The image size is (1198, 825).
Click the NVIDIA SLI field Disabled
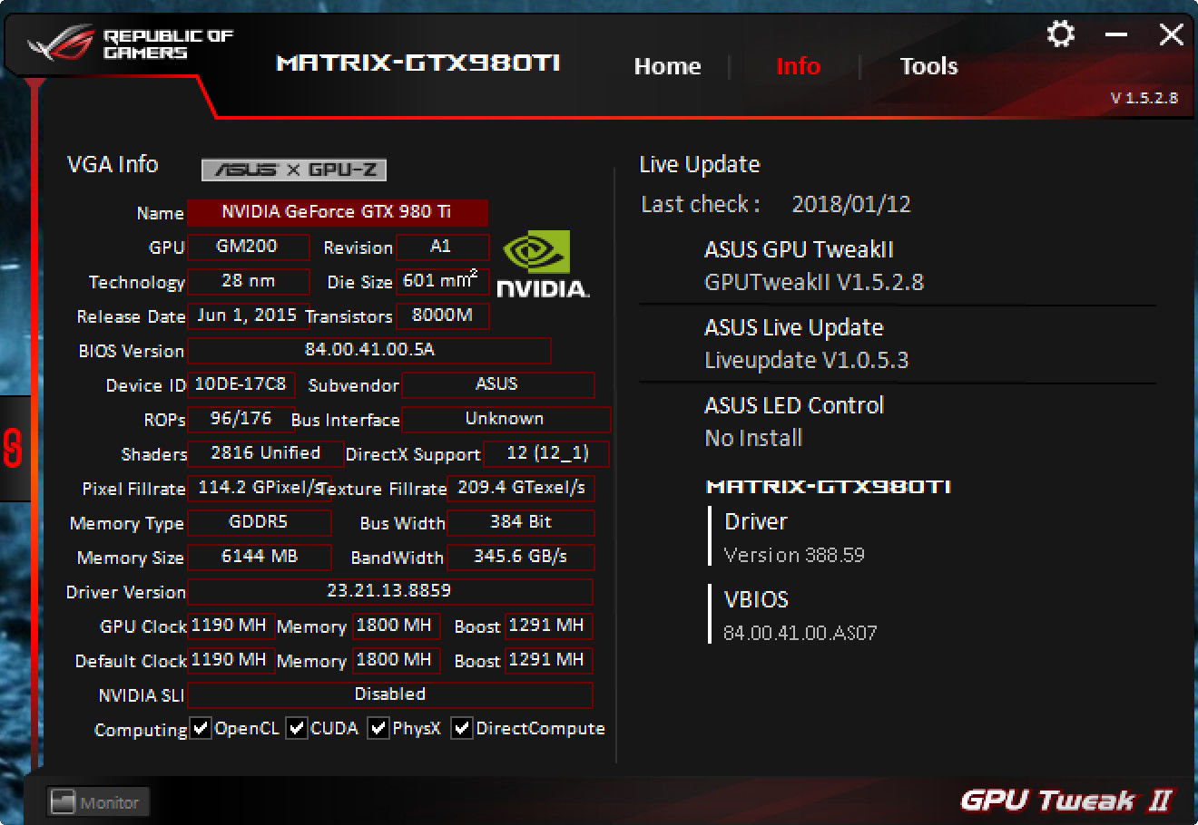tap(389, 694)
